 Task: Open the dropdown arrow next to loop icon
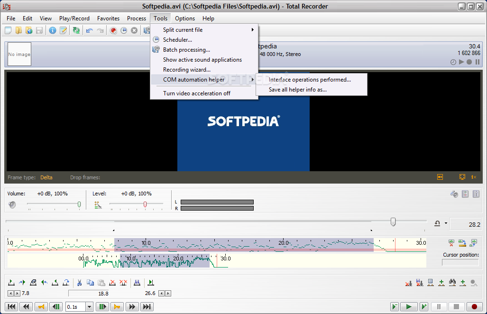point(446,223)
